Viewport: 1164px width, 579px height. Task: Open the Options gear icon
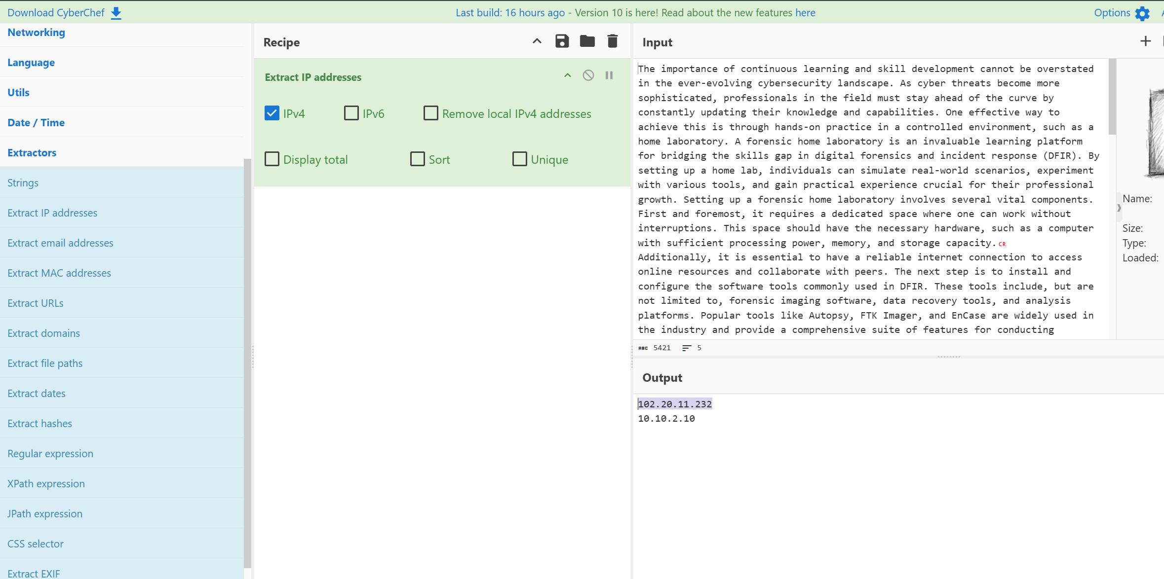1142,13
